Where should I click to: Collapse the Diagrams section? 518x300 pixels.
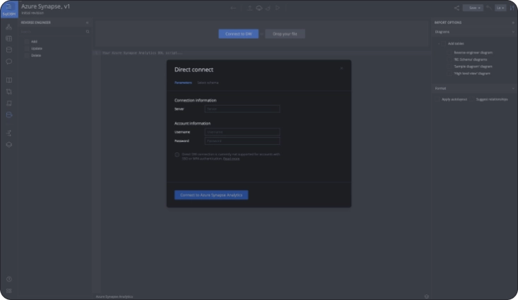[512, 32]
